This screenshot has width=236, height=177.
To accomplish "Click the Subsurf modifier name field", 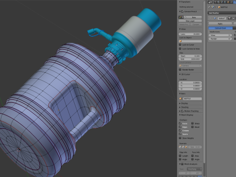I will click(x=222, y=18).
